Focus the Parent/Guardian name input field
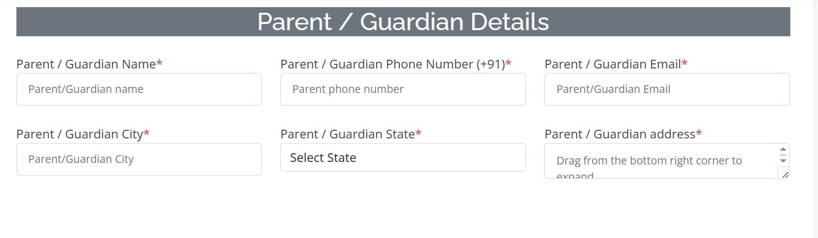This screenshot has height=238, width=818. pos(139,89)
